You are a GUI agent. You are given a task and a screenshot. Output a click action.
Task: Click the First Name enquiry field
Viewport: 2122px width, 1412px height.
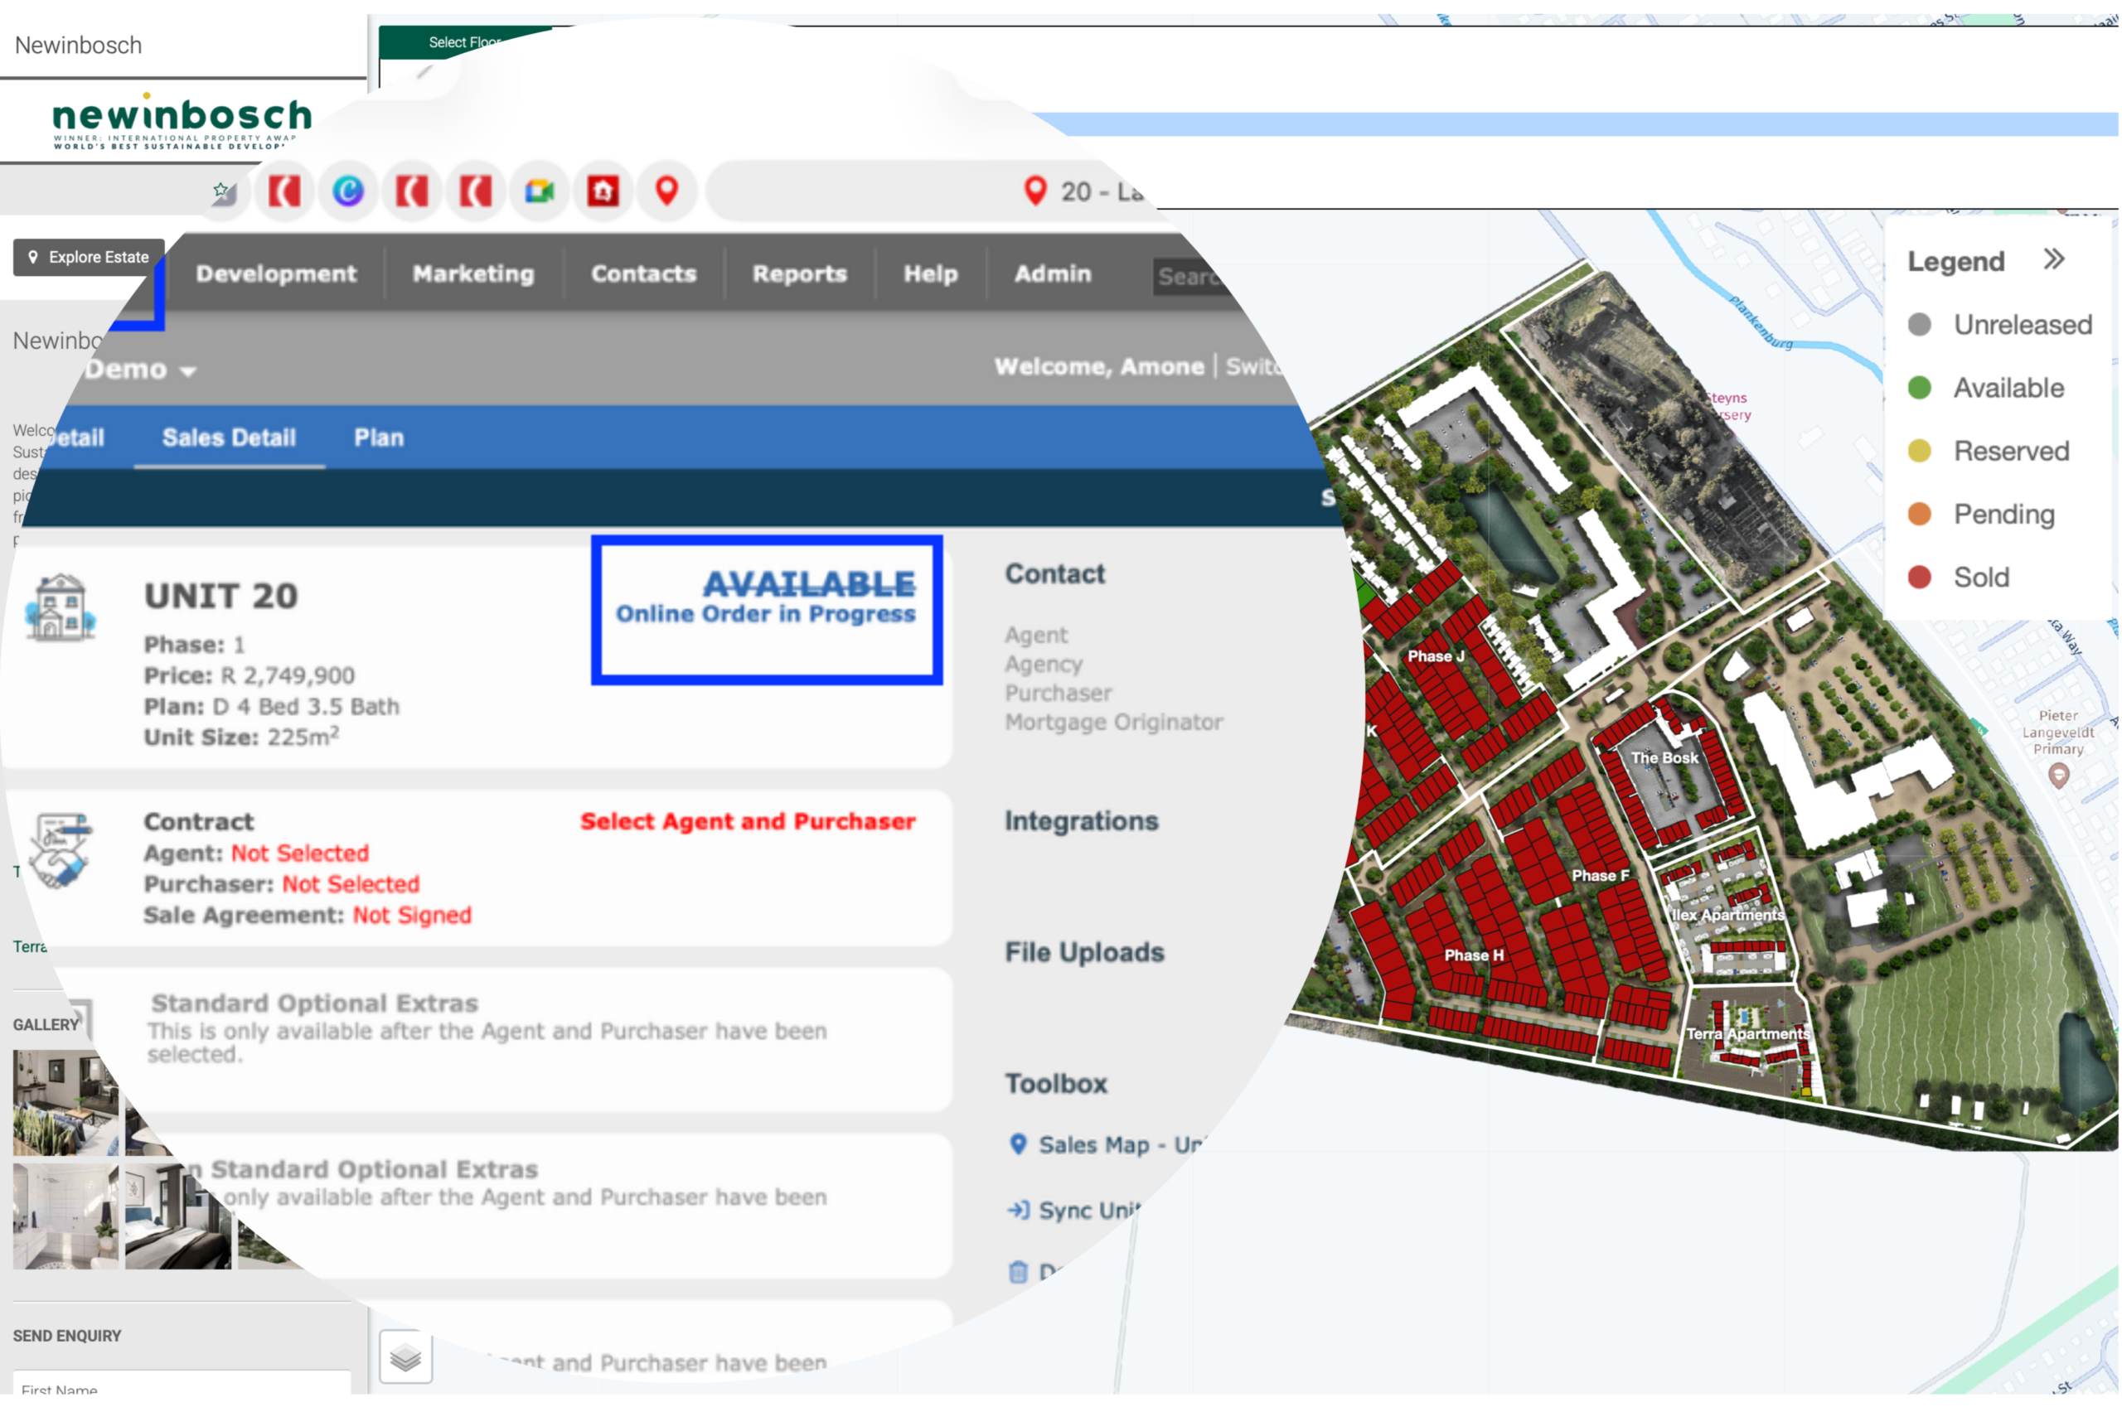coord(182,1385)
